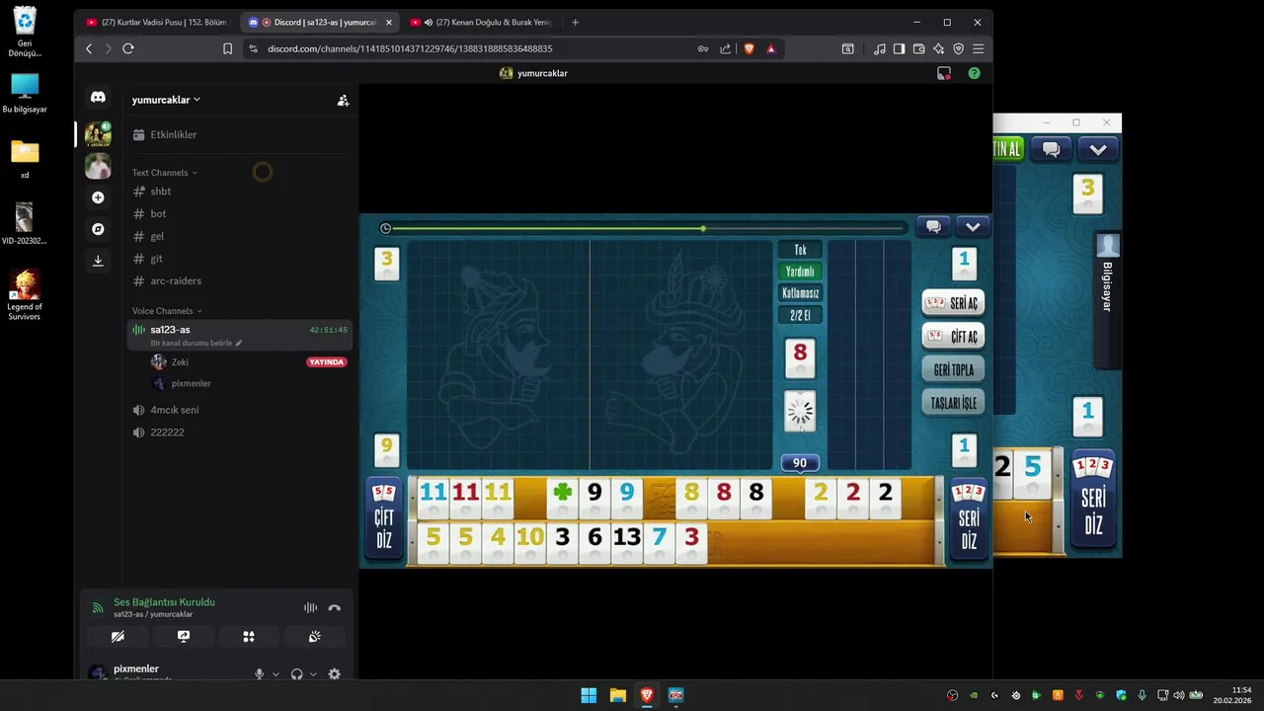Open Brave Leo AI sparkle icon
Screen dimensions: 1264x711
[938, 48]
